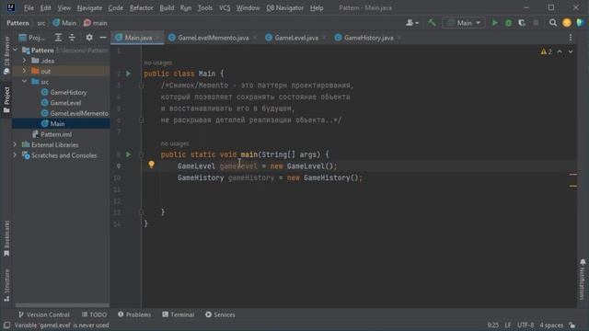Fold the block comment in gutter
Screen dimensions: 589x331
(141, 86)
